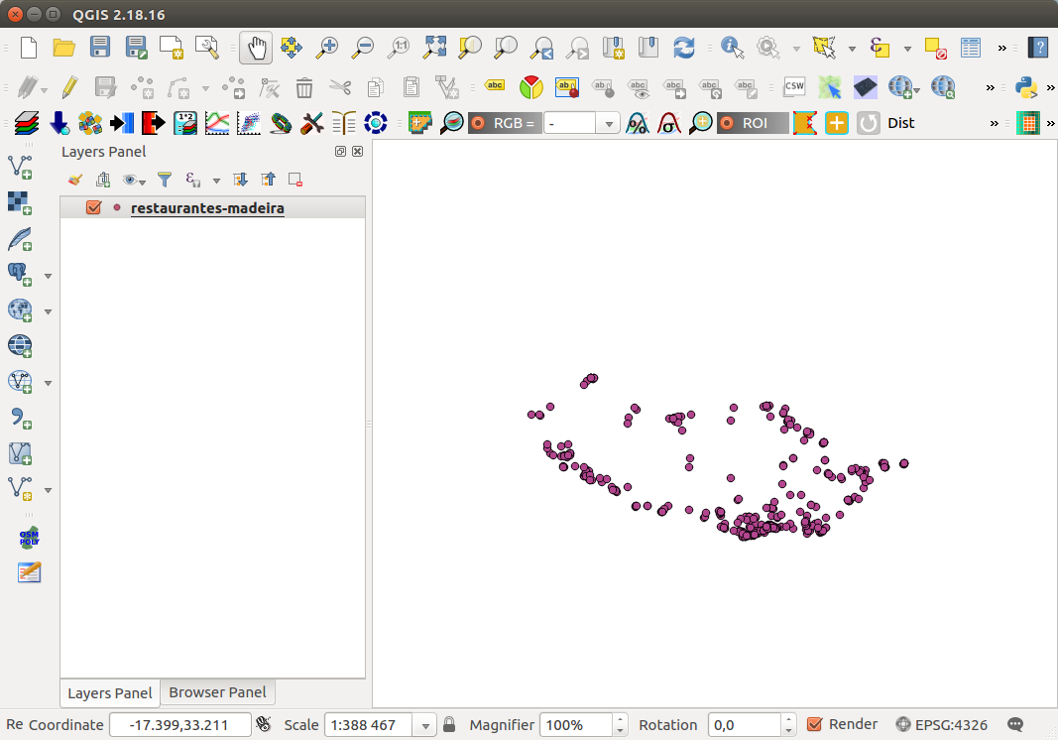Select the Identify Features tool
Image resolution: width=1058 pixels, height=740 pixels.
tap(731, 47)
